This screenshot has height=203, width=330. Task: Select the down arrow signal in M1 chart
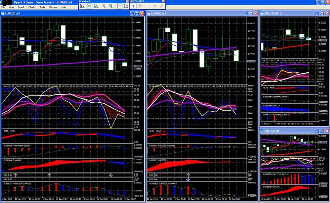coord(111,175)
